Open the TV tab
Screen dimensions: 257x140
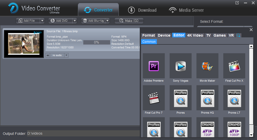click(208, 35)
